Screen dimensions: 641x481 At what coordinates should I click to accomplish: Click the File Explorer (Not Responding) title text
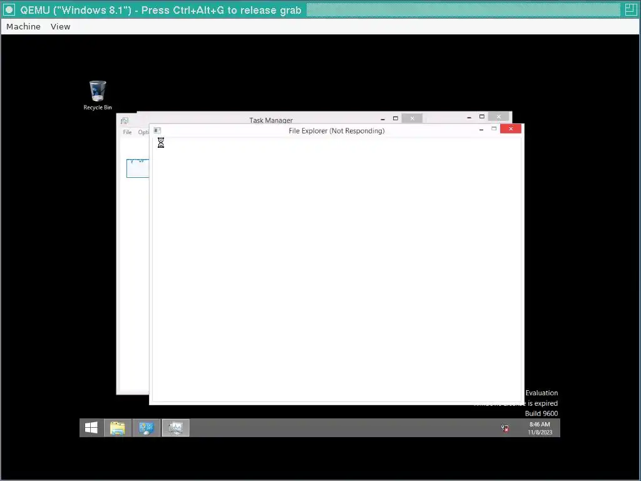tap(336, 131)
